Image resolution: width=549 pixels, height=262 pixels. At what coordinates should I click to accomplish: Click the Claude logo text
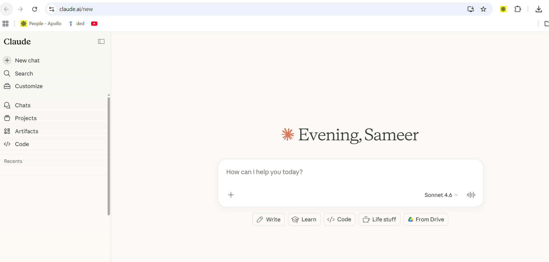pos(17,41)
